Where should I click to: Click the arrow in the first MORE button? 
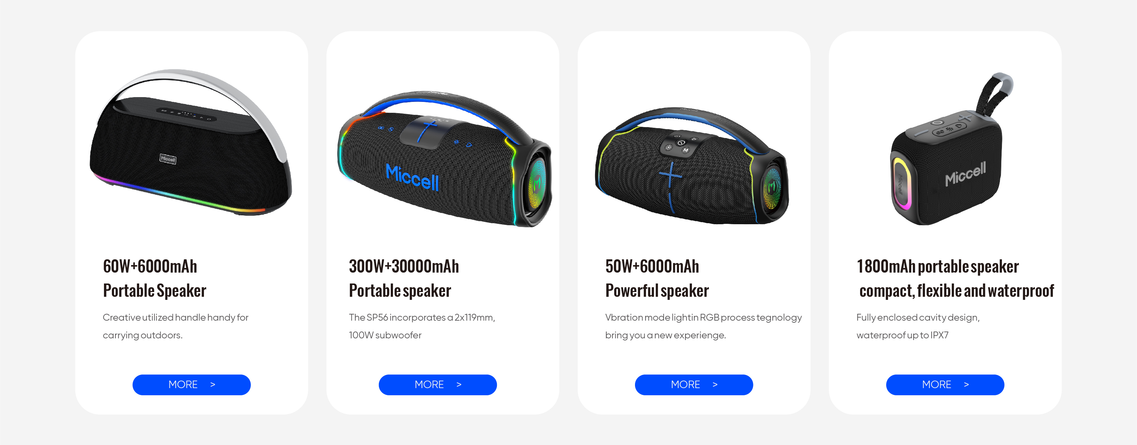click(x=213, y=385)
